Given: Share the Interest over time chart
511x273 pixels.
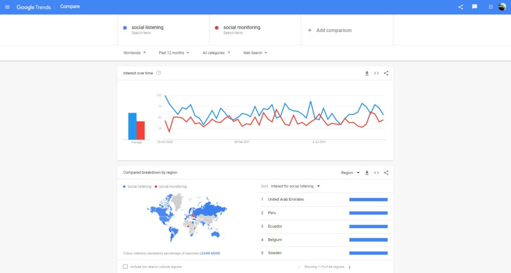Looking at the screenshot, I should click(x=386, y=73).
